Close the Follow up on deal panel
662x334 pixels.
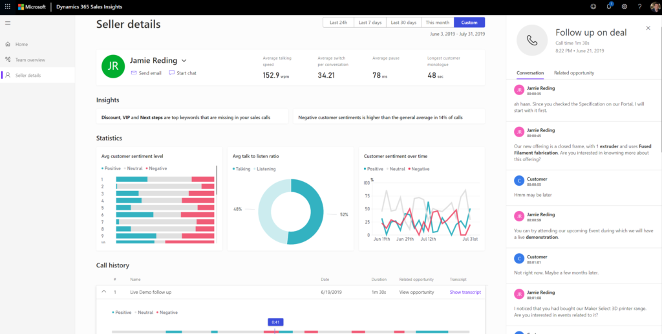[648, 28]
